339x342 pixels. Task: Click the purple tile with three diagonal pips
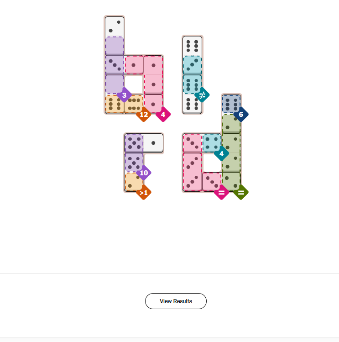click(115, 65)
